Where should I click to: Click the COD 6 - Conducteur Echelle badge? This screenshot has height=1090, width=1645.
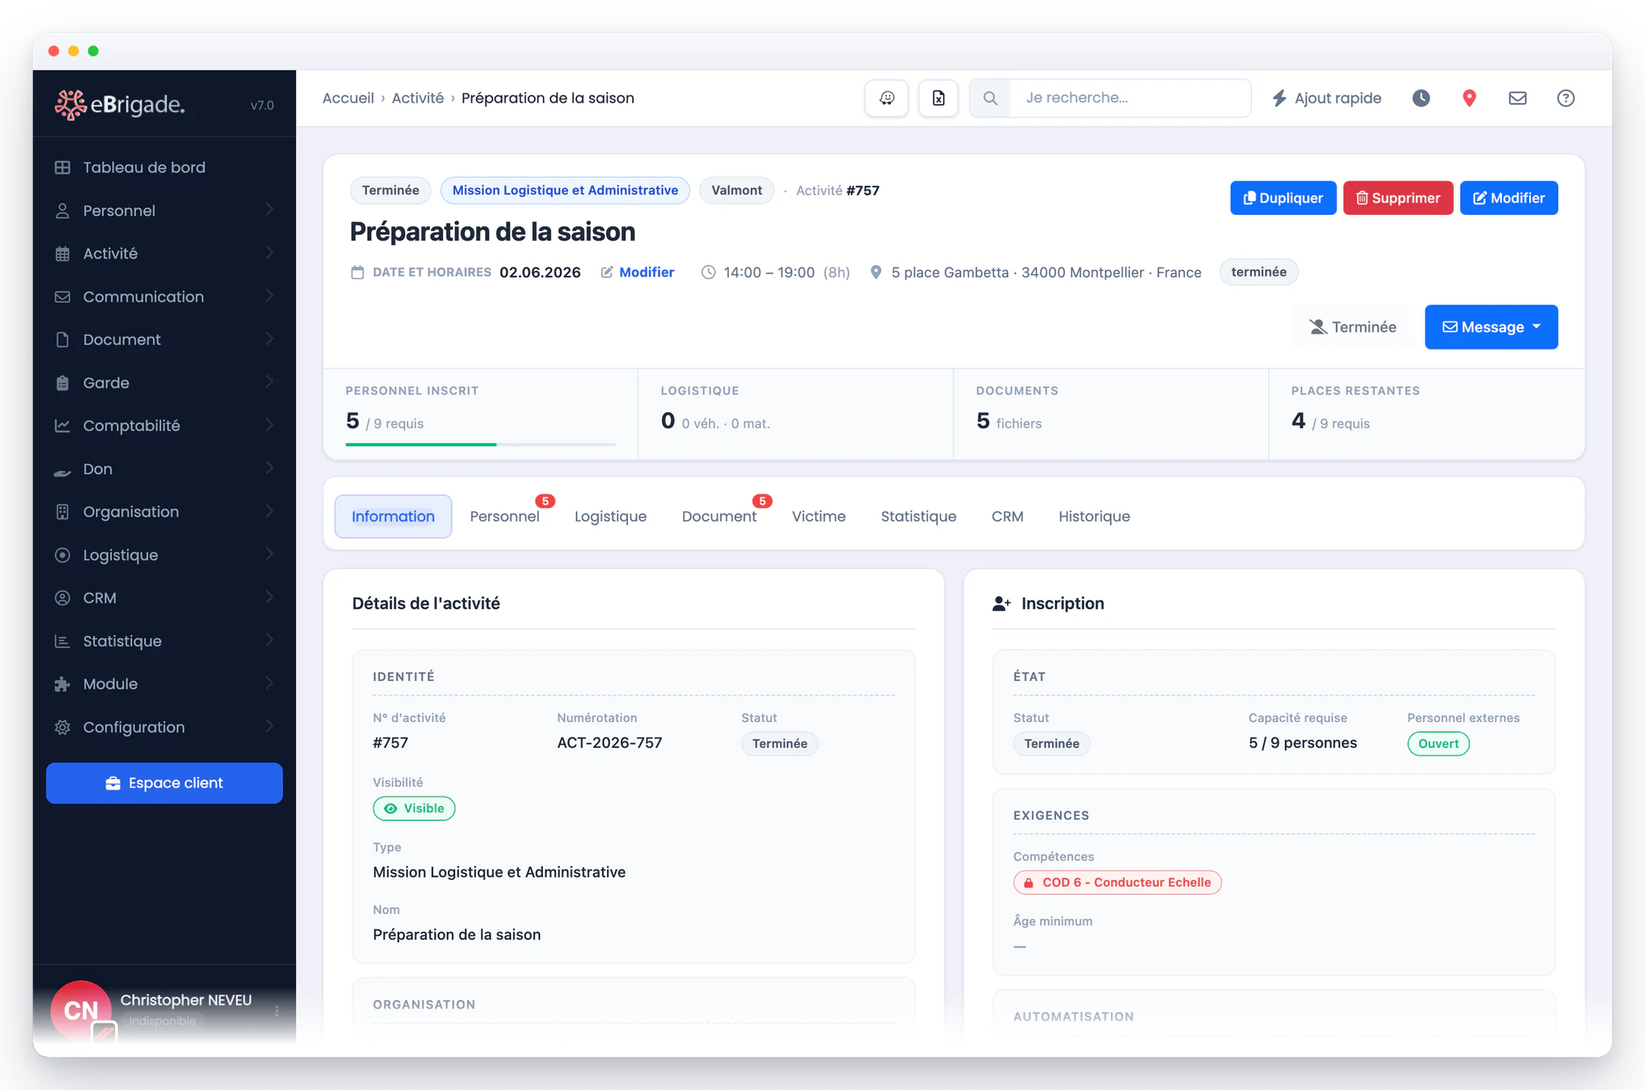1117,882
